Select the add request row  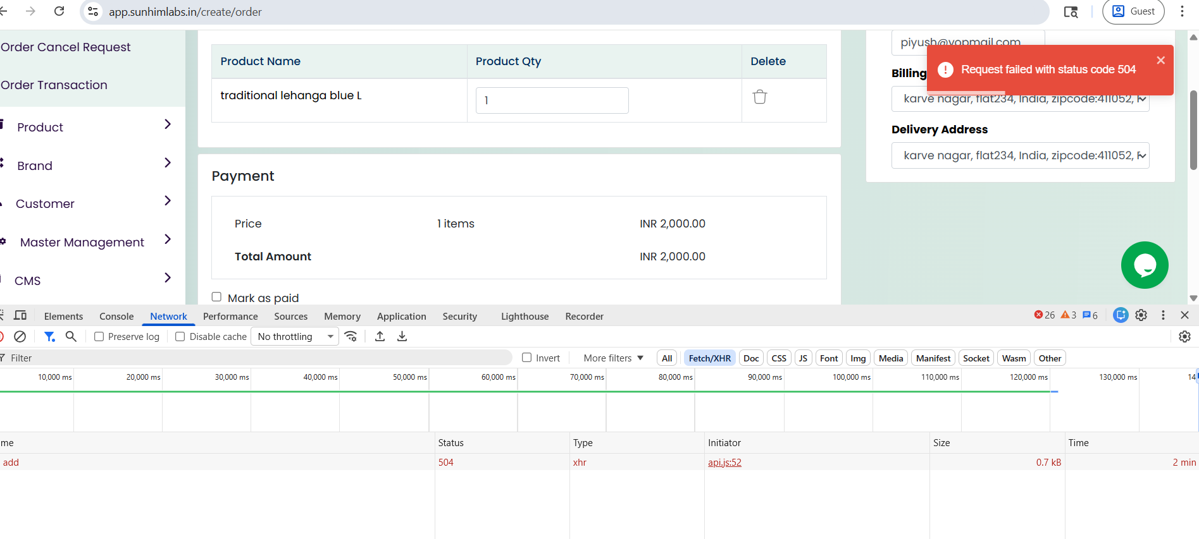tap(599, 462)
